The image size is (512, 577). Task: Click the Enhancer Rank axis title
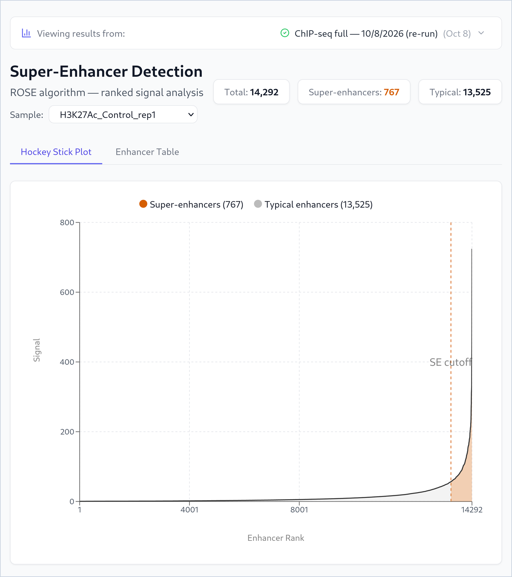pyautogui.click(x=276, y=538)
